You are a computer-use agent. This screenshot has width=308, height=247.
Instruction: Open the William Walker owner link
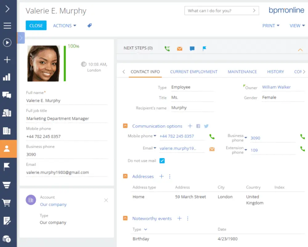(276, 87)
